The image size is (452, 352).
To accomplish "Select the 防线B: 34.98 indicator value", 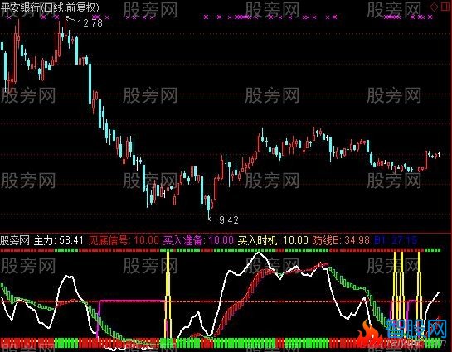I will coord(341,240).
